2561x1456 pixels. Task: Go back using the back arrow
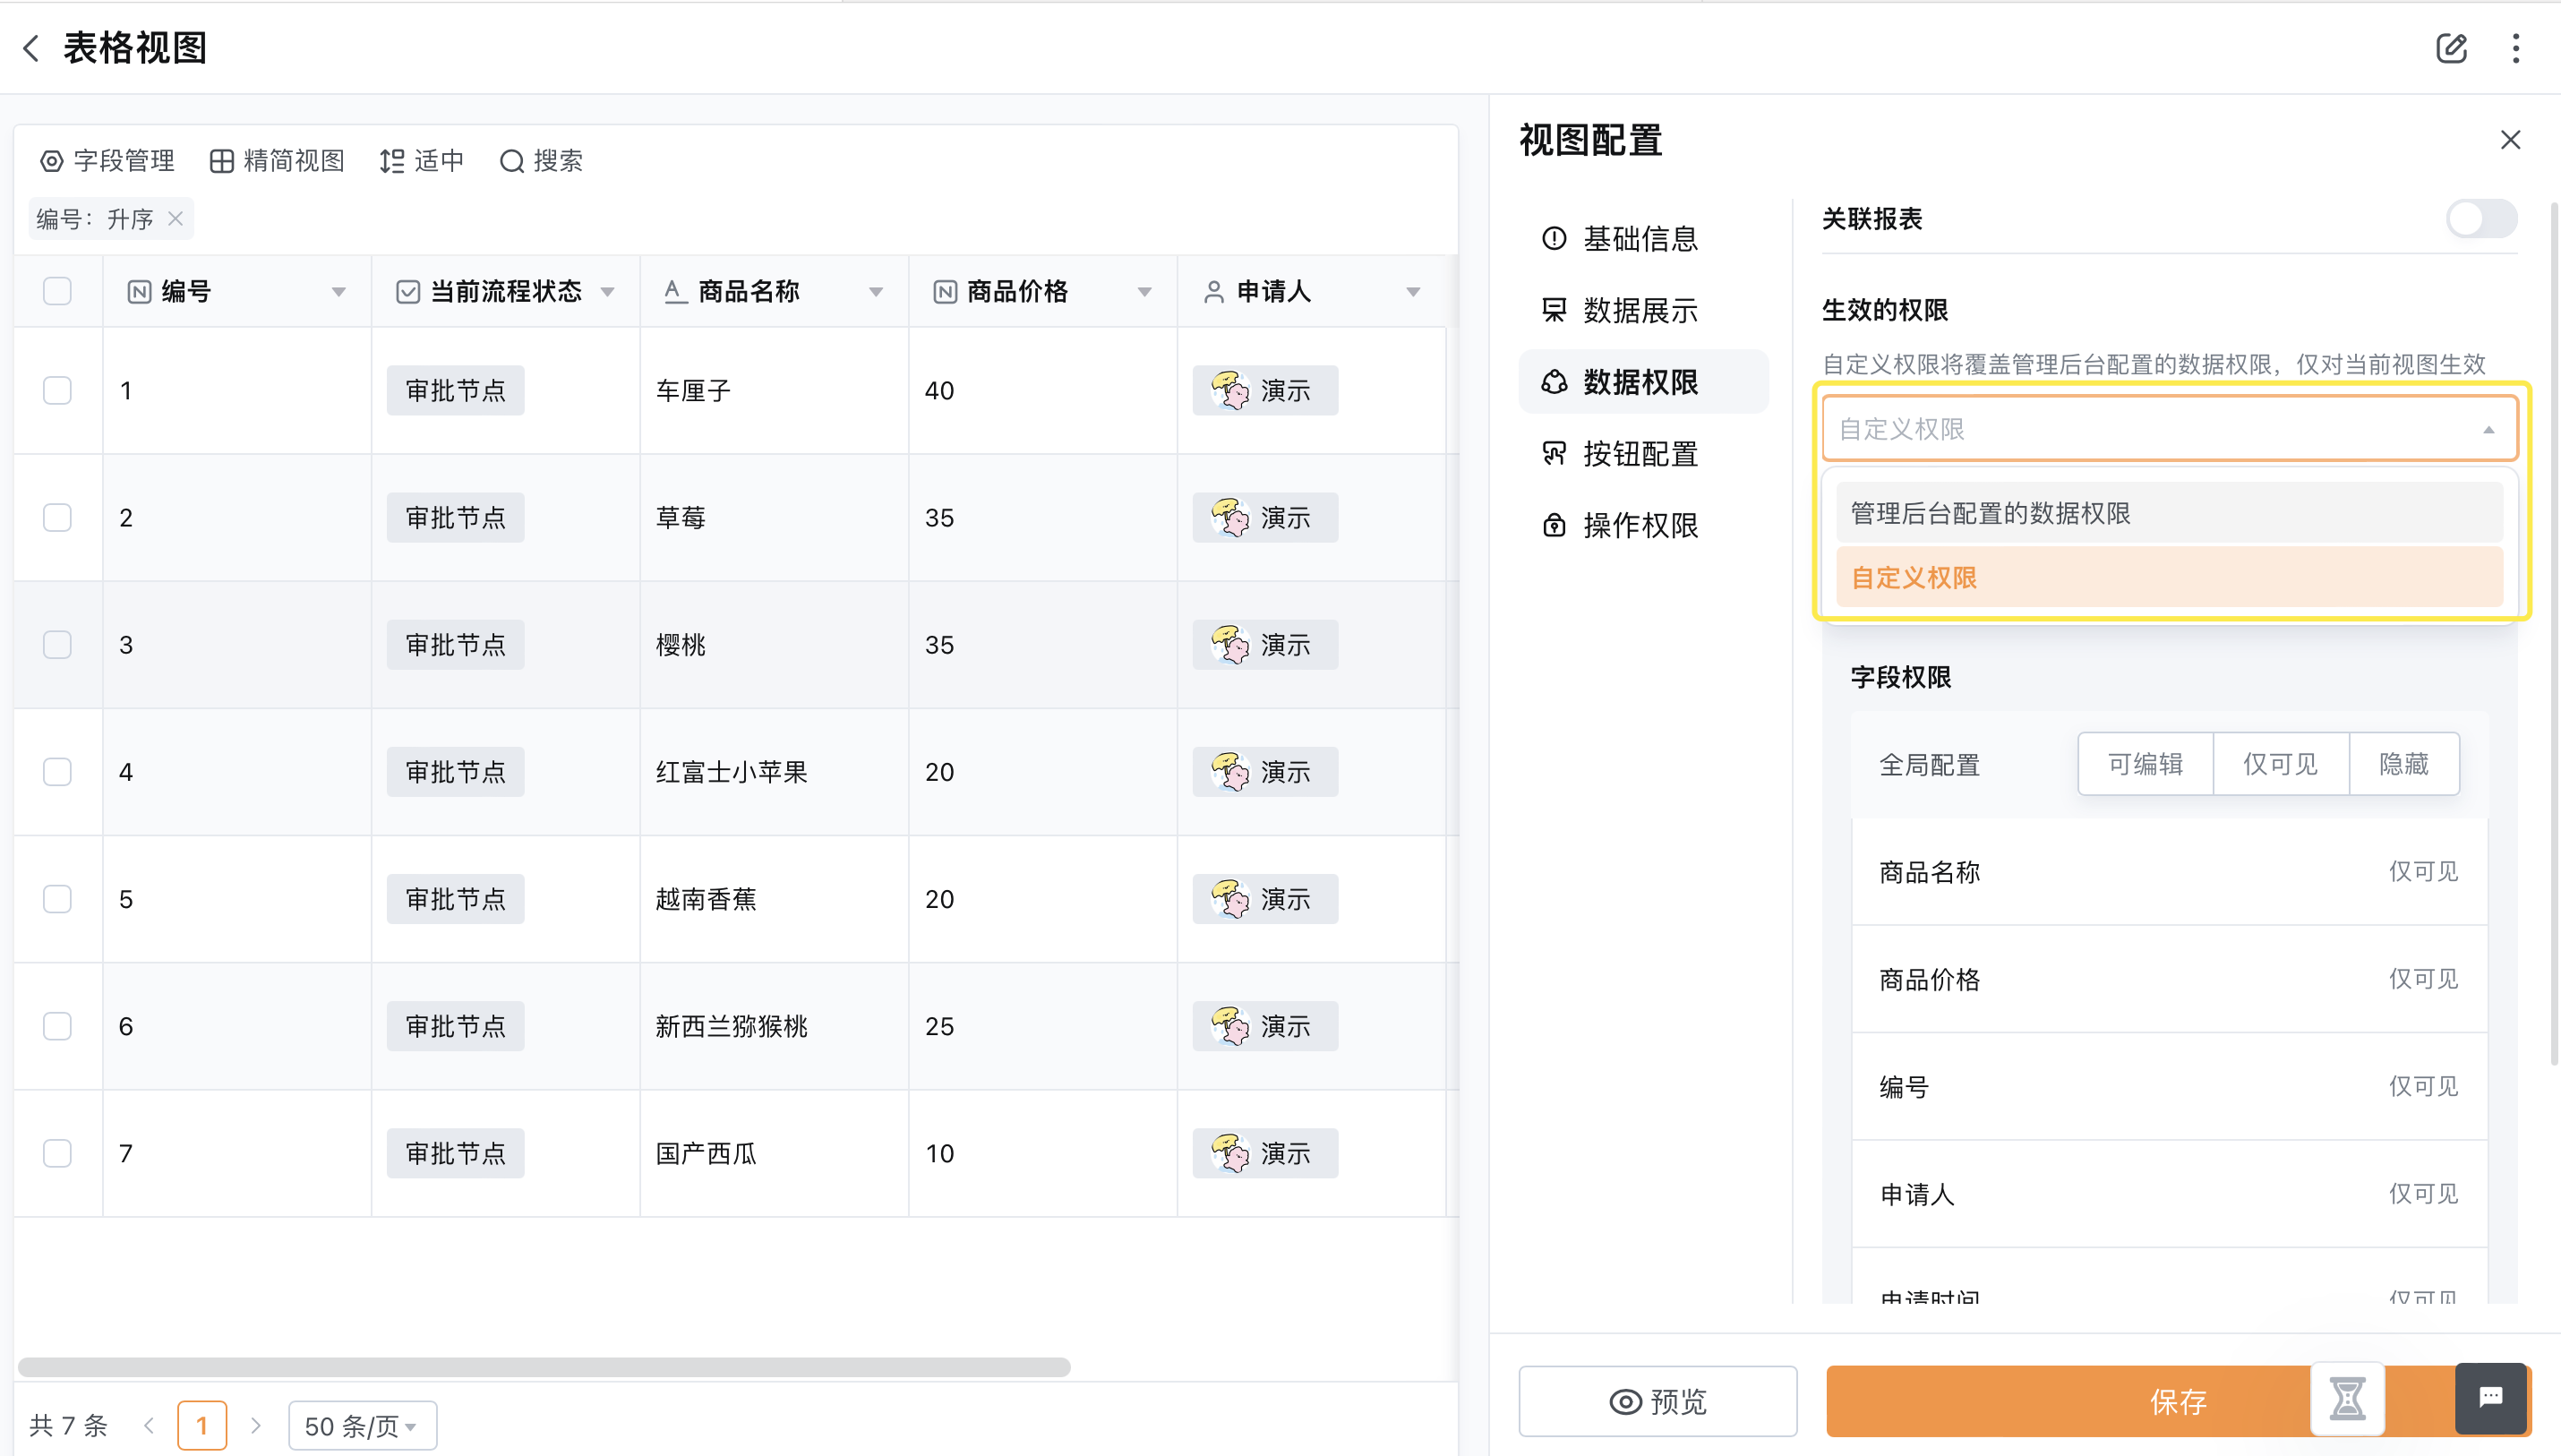pos(32,48)
